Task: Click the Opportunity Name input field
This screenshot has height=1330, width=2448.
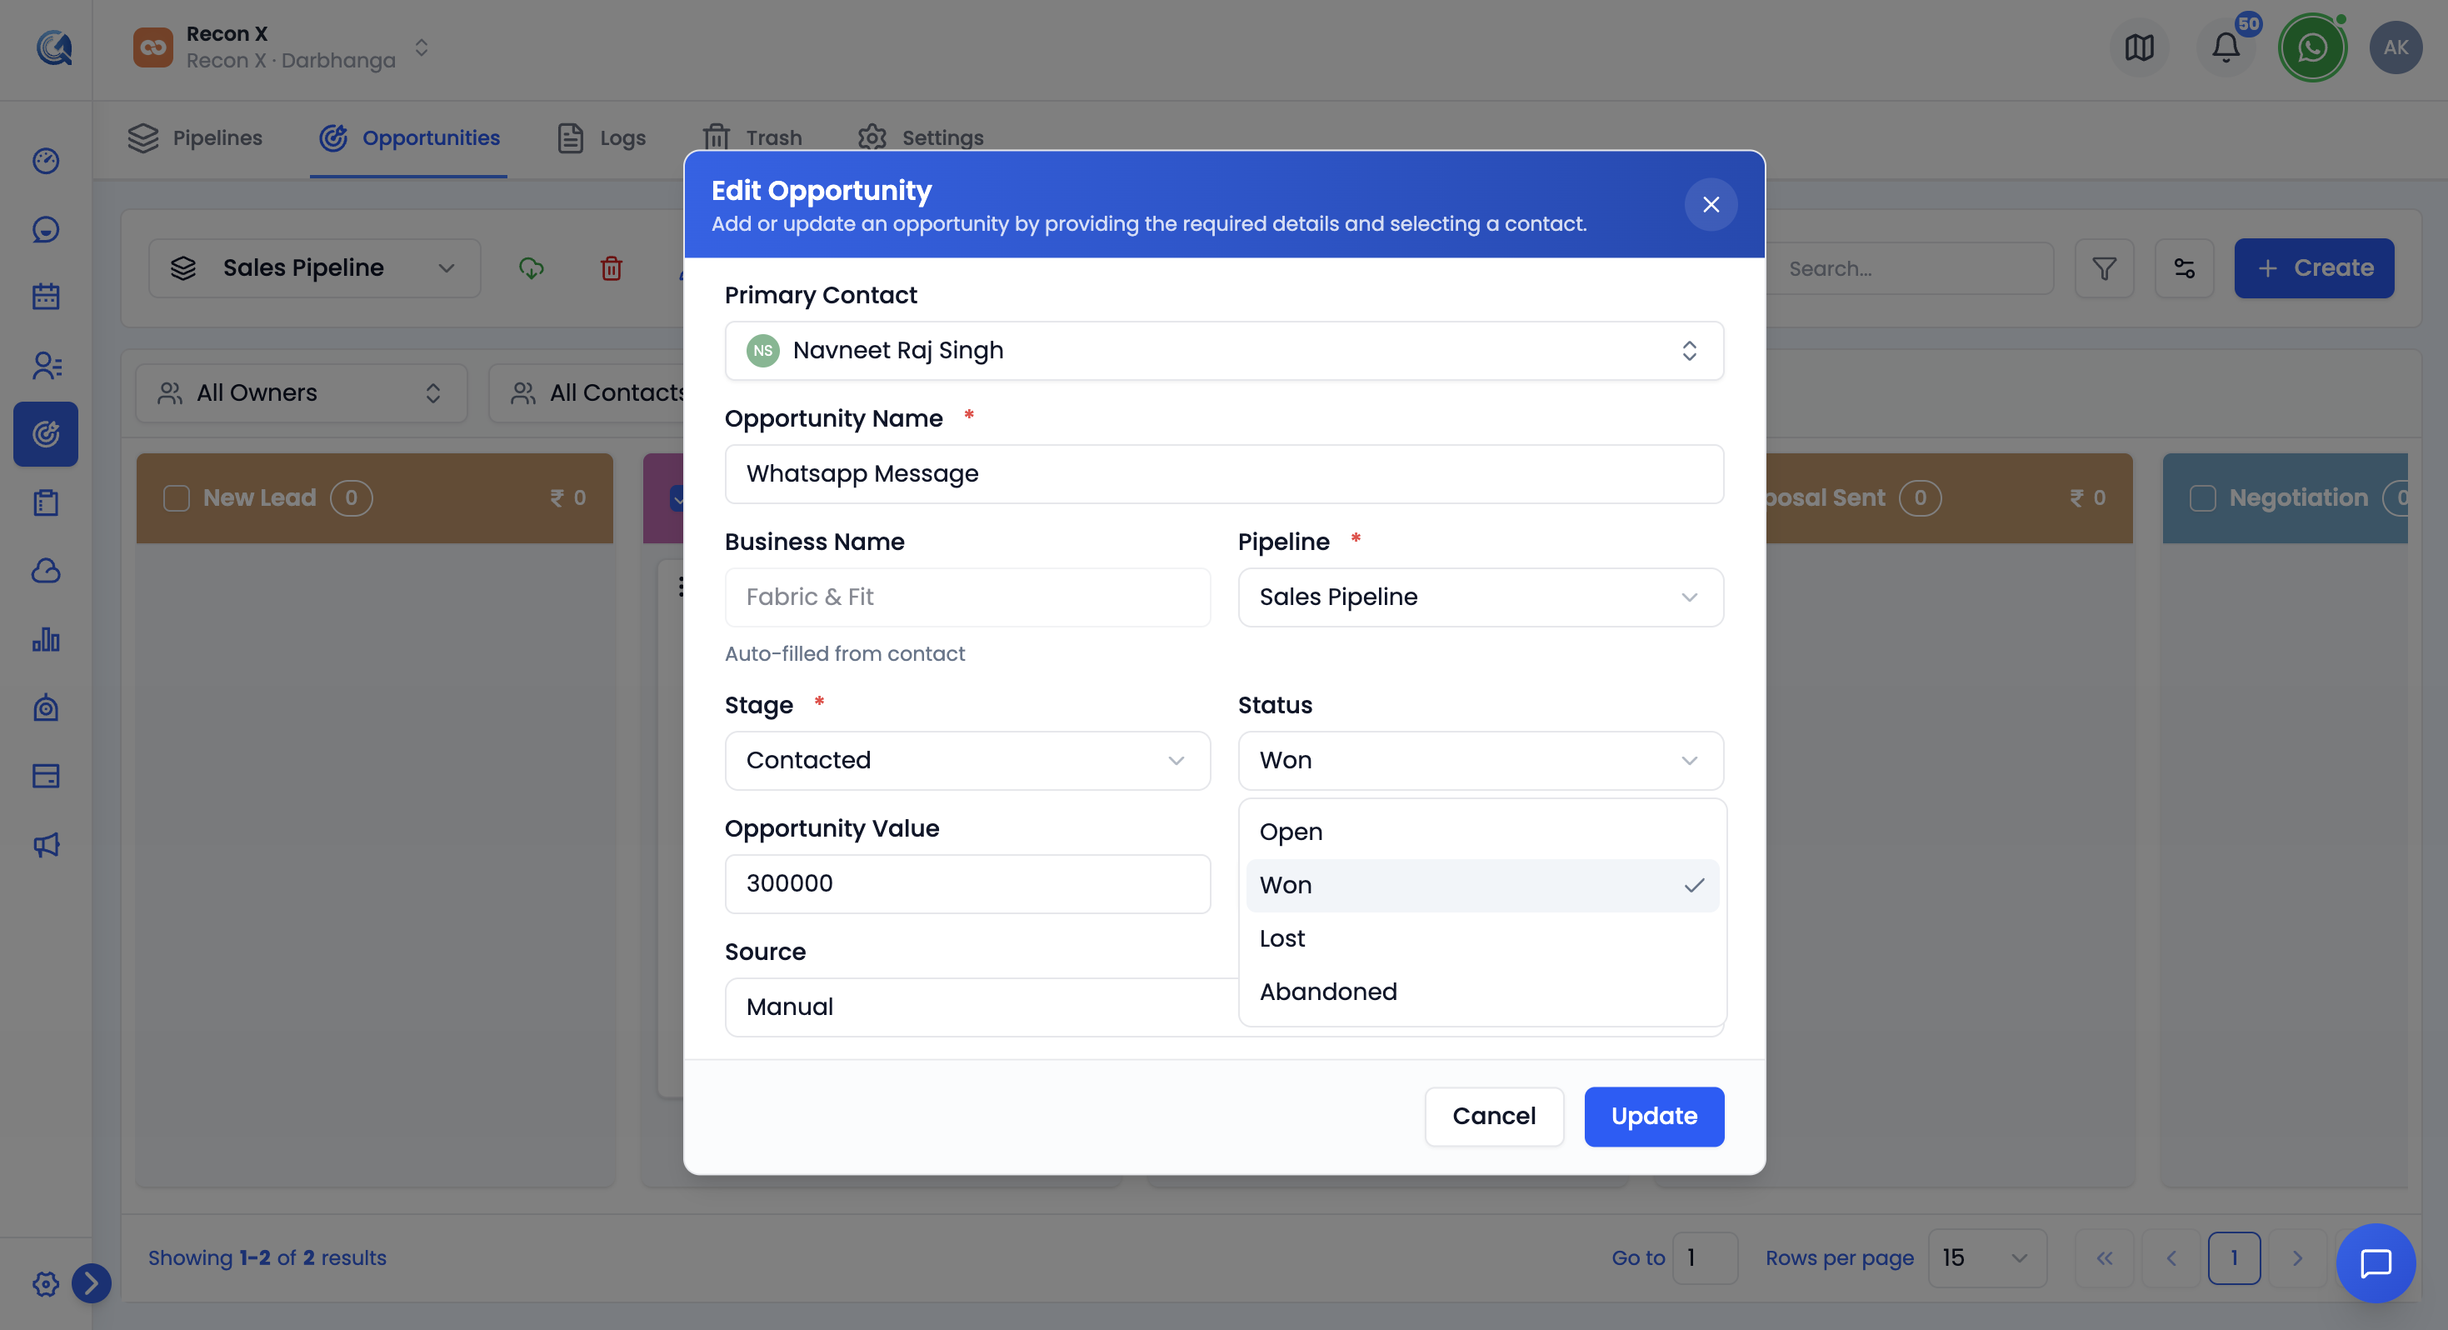Action: (x=1224, y=473)
